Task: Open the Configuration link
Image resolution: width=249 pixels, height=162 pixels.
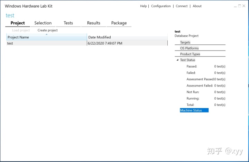Action: point(161,6)
